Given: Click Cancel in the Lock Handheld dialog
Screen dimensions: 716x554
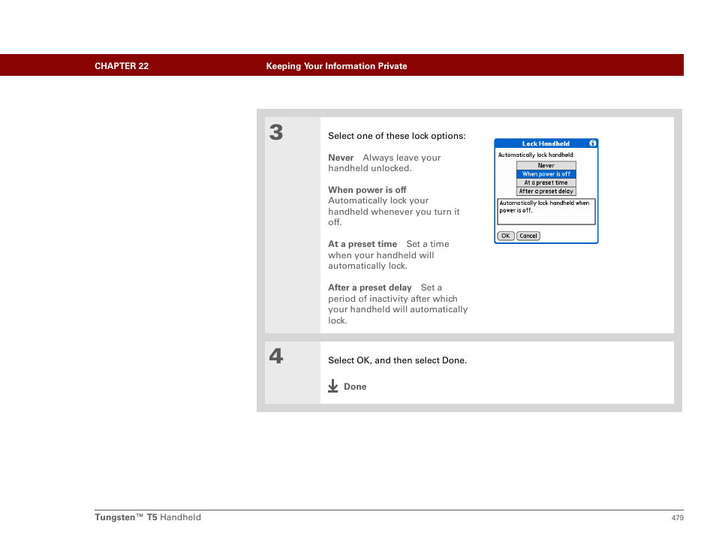Looking at the screenshot, I should [528, 236].
